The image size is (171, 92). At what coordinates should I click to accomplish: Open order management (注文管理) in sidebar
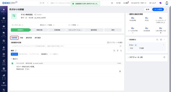(4, 69)
